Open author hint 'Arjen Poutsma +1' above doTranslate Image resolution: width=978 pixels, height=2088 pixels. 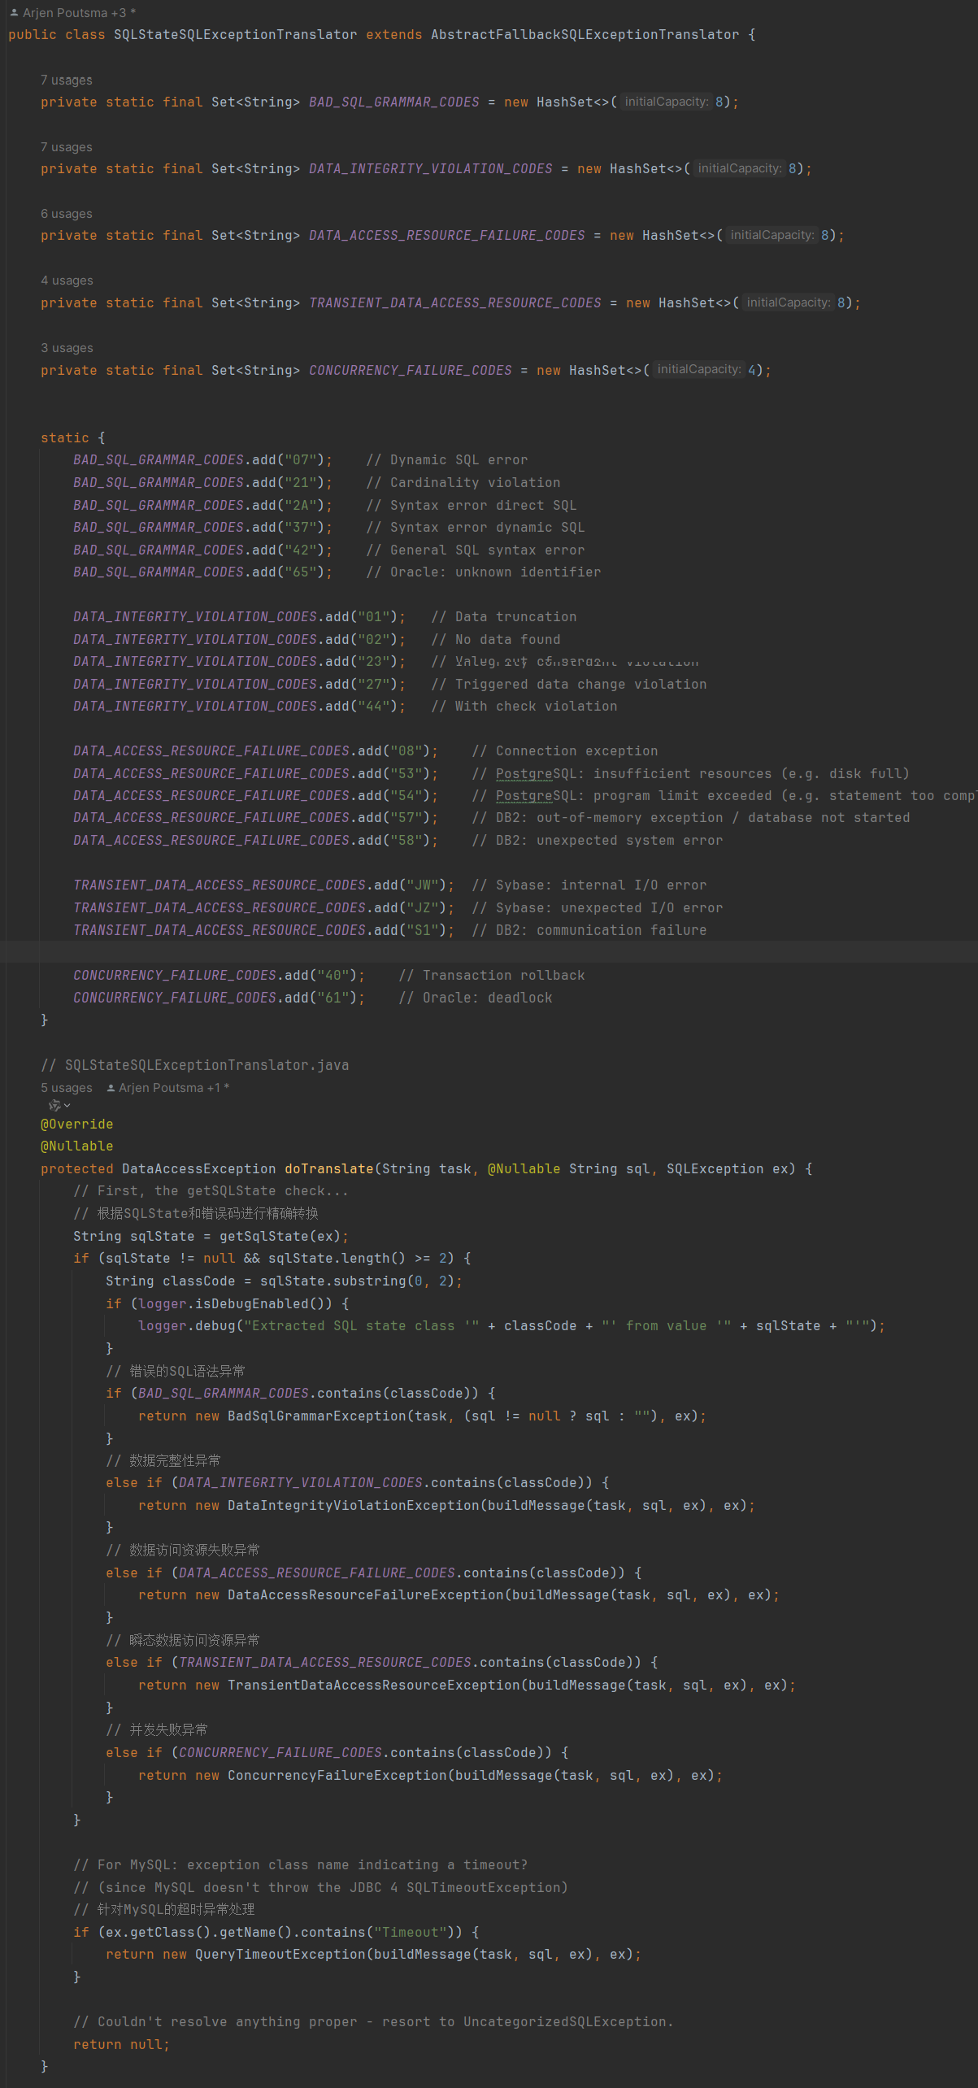(x=168, y=1088)
